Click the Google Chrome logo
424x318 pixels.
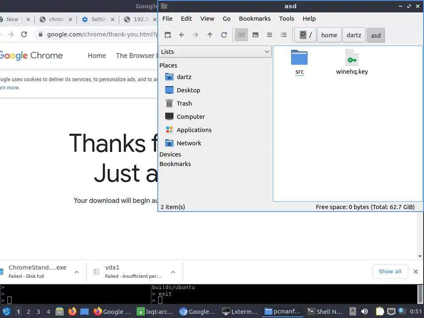point(31,55)
